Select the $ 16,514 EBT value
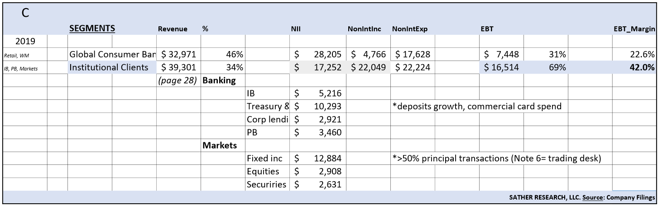 [x=501, y=68]
